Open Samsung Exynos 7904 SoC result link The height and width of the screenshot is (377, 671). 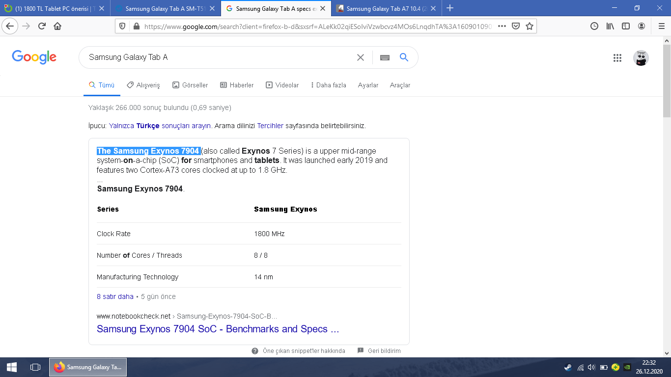(x=218, y=329)
